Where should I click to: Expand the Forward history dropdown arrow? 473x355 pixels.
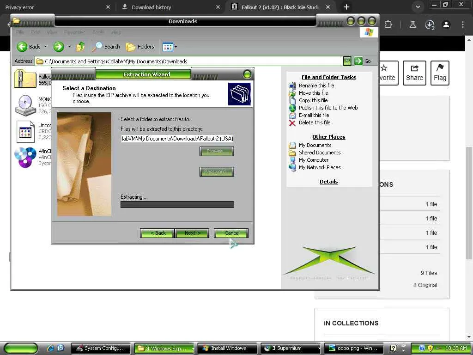pyautogui.click(x=69, y=47)
